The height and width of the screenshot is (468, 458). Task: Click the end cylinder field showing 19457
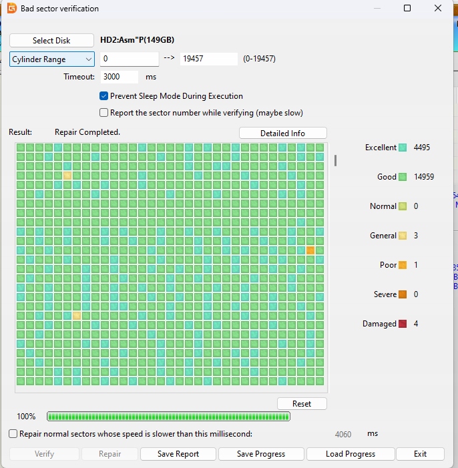[x=208, y=59]
